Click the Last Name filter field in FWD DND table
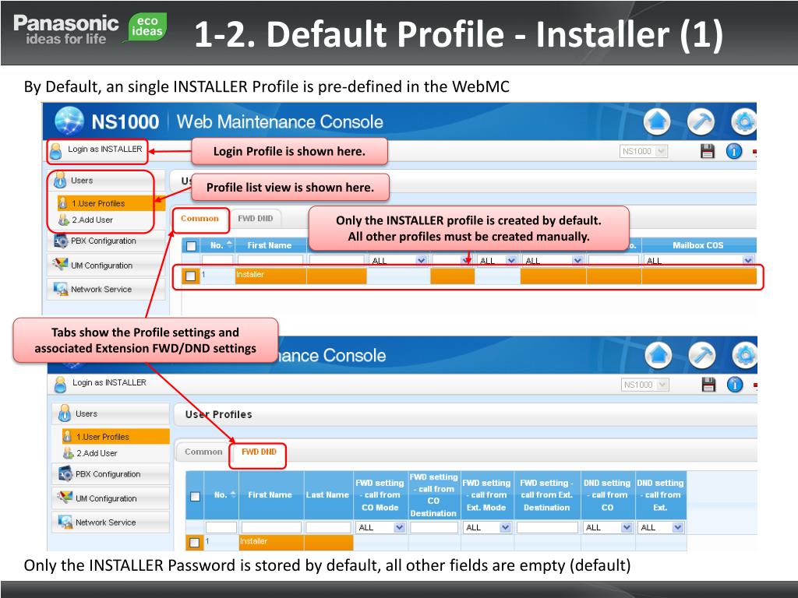Viewport: 798px width, 598px height. [x=328, y=528]
